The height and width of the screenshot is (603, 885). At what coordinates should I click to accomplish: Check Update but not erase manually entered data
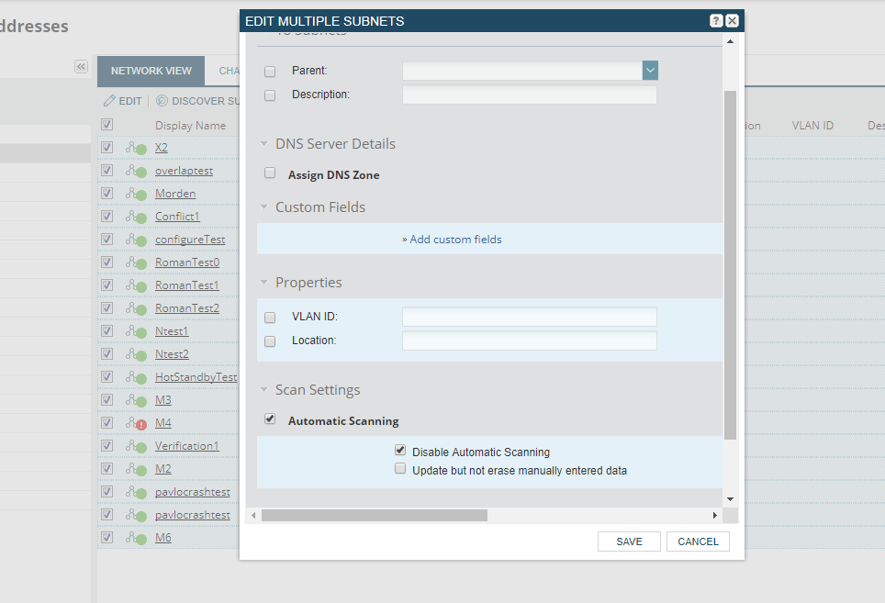click(400, 469)
